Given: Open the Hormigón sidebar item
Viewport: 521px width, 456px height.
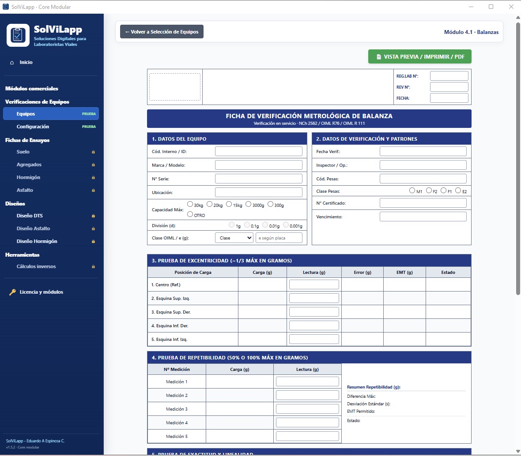Looking at the screenshot, I should coord(51,178).
